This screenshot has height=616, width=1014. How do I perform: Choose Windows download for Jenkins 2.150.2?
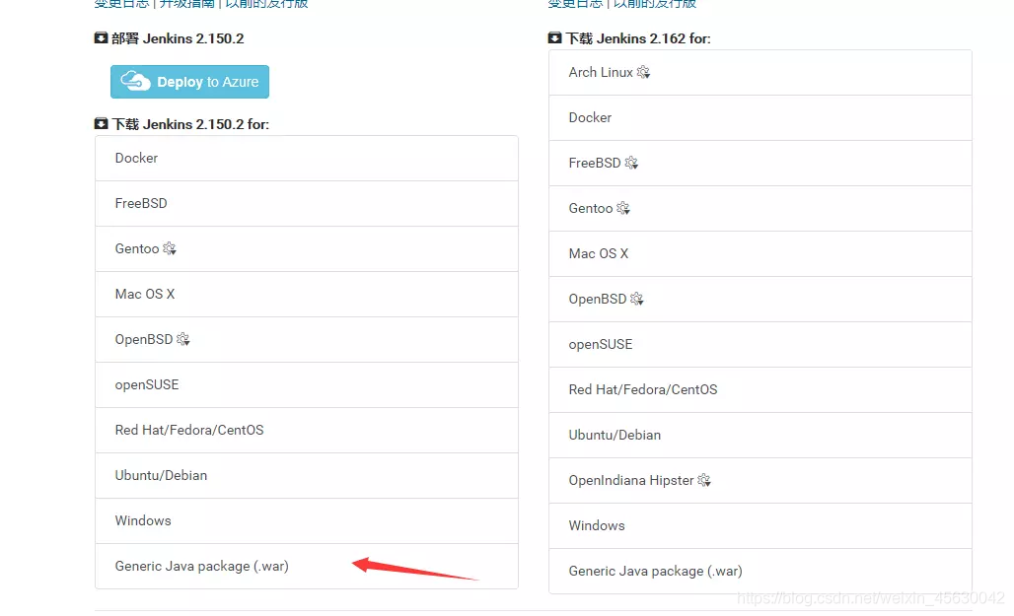click(x=307, y=520)
